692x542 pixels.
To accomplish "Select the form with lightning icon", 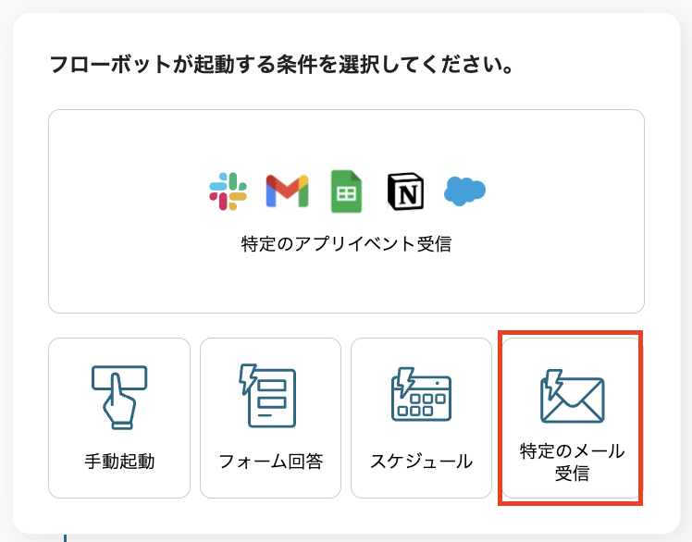I will coord(268,396).
